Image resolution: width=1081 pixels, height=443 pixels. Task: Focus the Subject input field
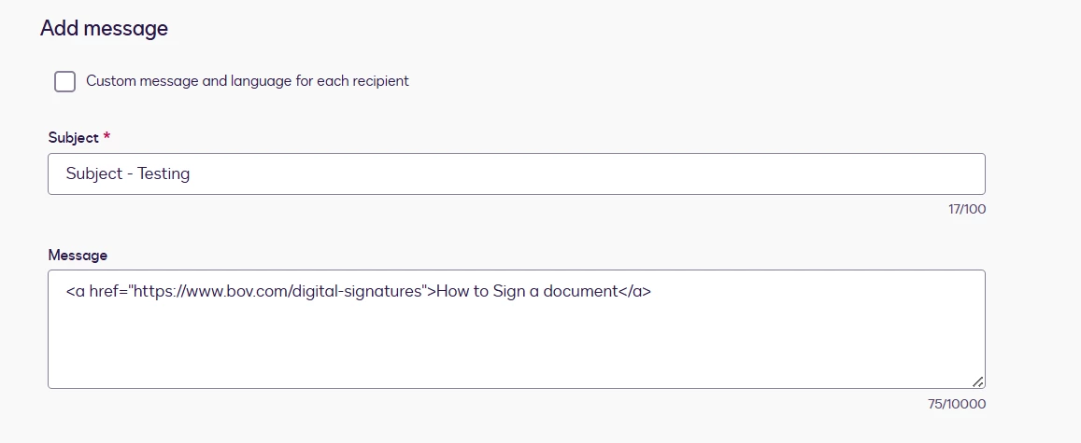tap(516, 173)
